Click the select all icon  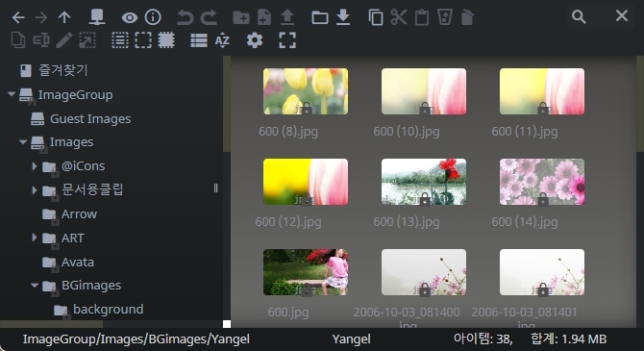click(120, 40)
